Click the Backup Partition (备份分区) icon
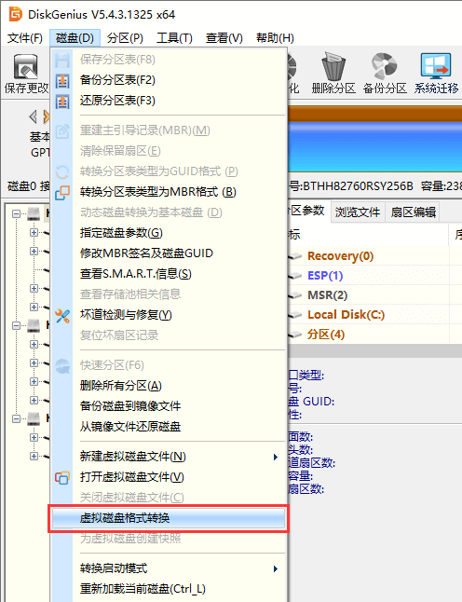 [384, 66]
